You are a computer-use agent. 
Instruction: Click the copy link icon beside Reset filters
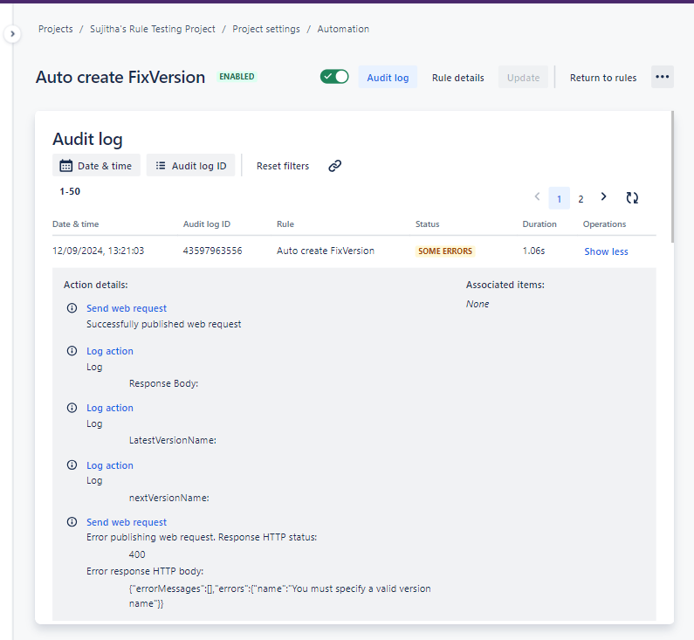pyautogui.click(x=335, y=166)
